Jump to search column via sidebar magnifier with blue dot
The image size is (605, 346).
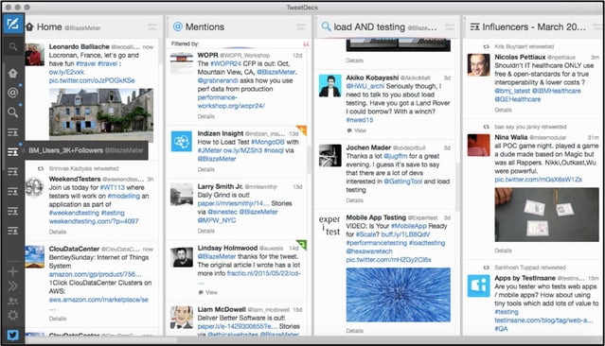[12, 112]
